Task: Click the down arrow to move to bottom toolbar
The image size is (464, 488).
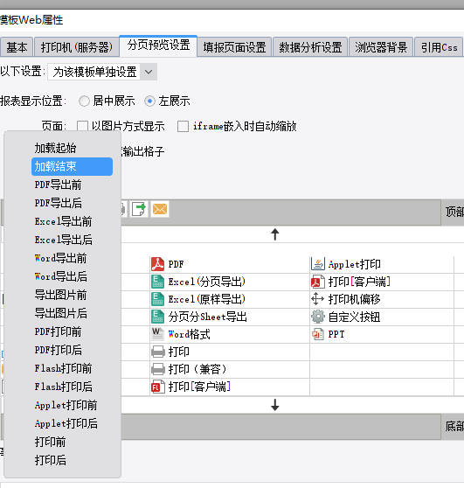Action: pyautogui.click(x=275, y=405)
